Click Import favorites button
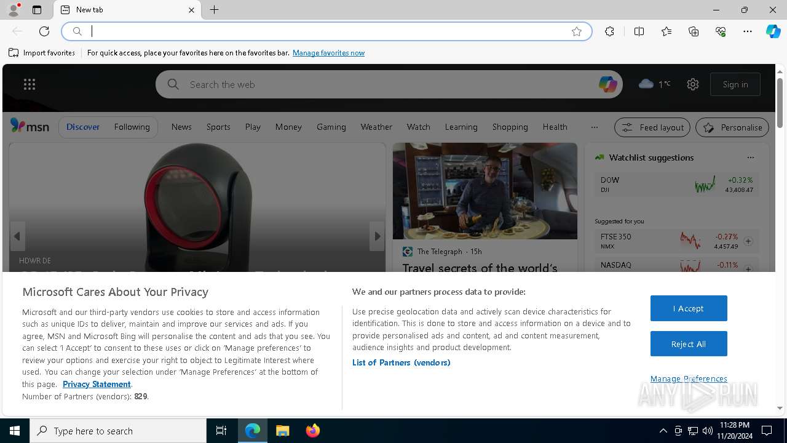This screenshot has width=787, height=443. pos(42,53)
